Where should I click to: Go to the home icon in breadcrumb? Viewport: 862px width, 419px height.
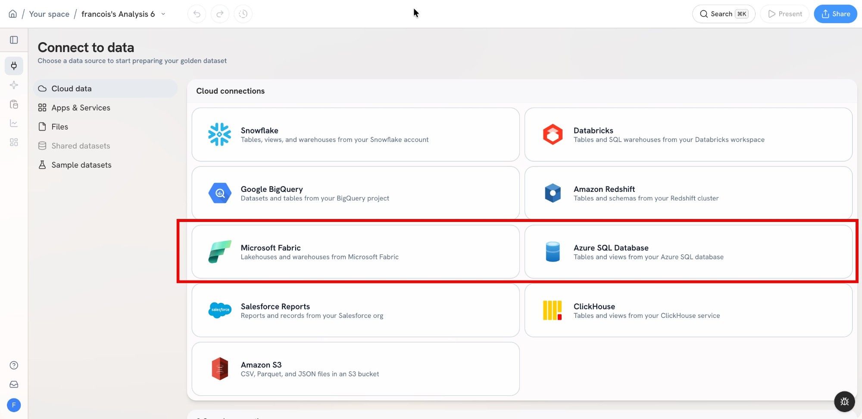13,14
